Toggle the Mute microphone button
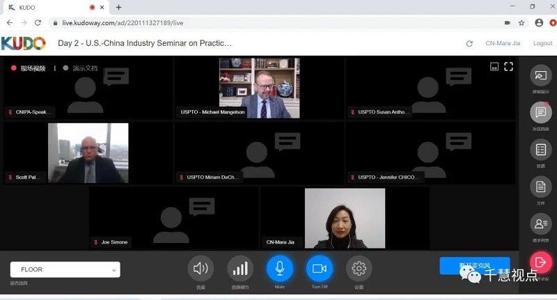 [x=280, y=268]
